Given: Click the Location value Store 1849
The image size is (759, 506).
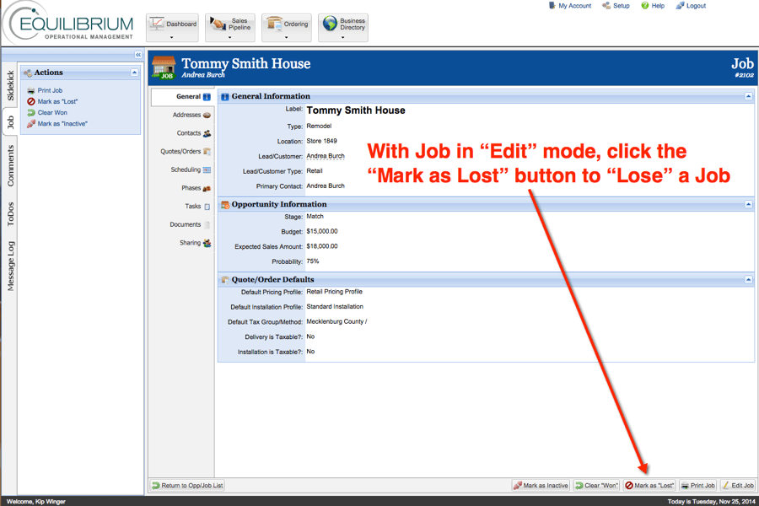Looking at the screenshot, I should coord(321,141).
